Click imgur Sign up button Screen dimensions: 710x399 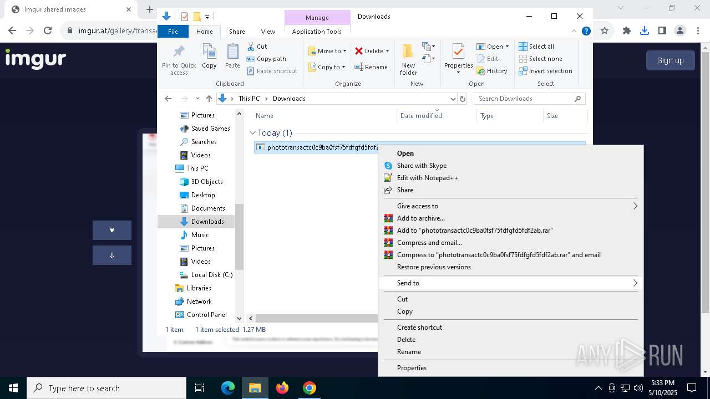tap(670, 60)
